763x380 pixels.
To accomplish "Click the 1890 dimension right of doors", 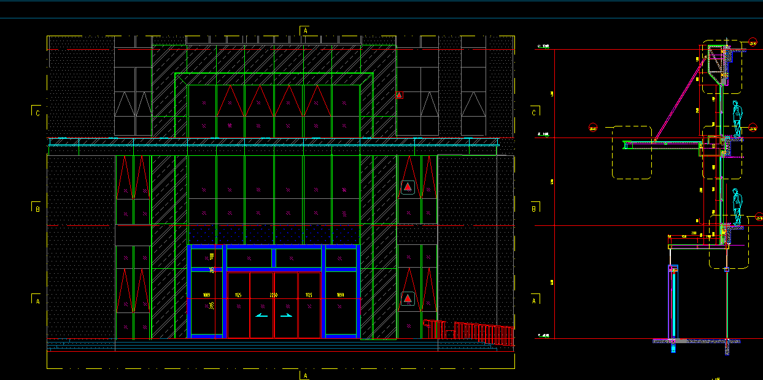I will pos(340,295).
